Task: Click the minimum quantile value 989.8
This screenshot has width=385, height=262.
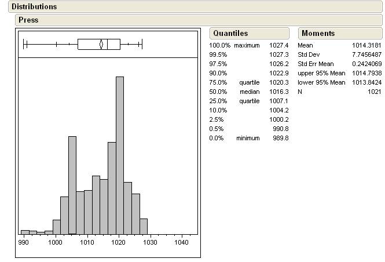Action: 280,138
